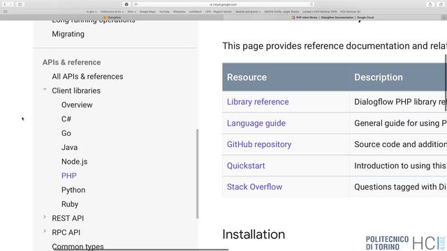This screenshot has height=251, width=447.
Task: Expand the REST API section arrow
Action: pyautogui.click(x=45, y=218)
